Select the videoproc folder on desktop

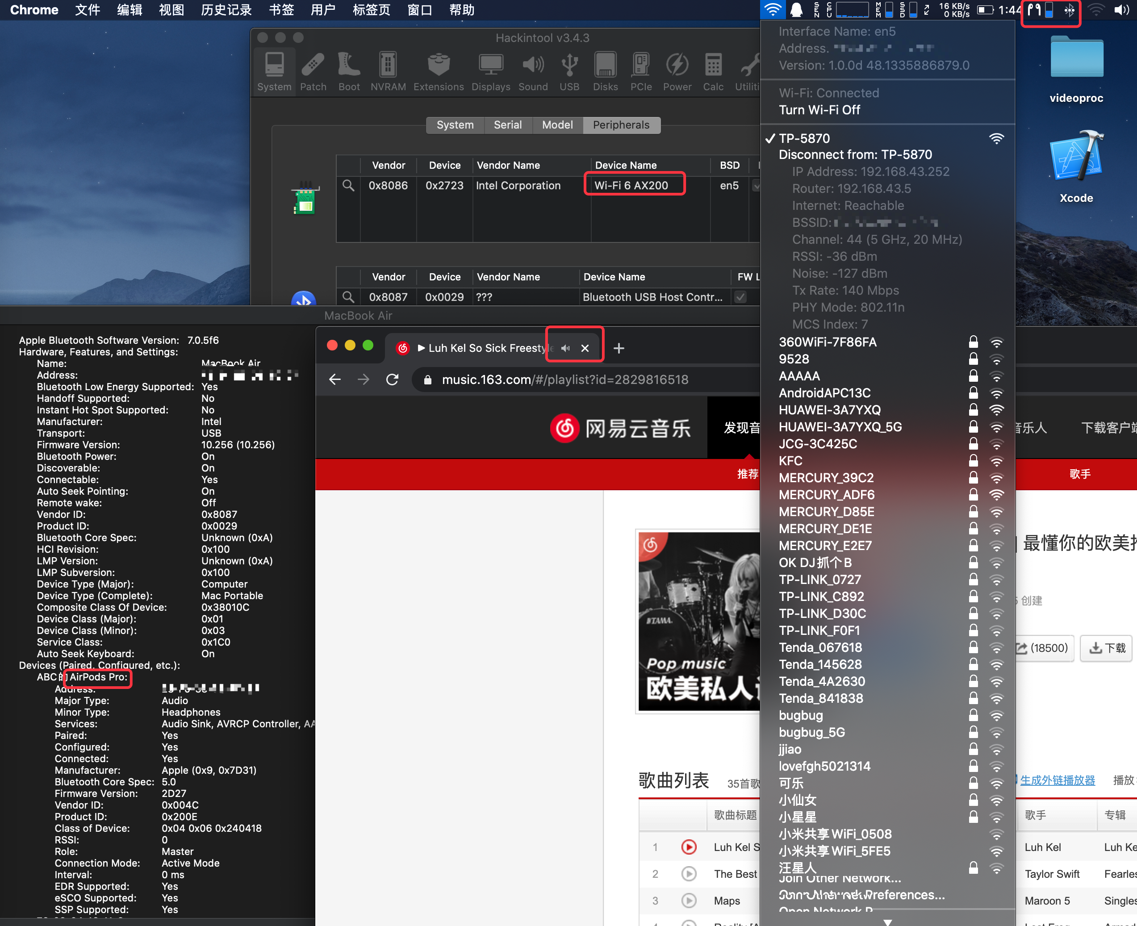click(1076, 68)
